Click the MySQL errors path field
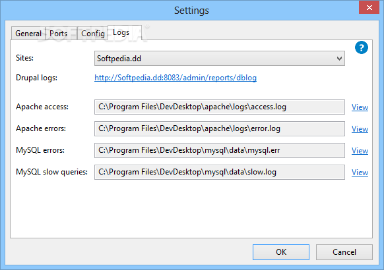This screenshot has width=384, height=270. pyautogui.click(x=220, y=150)
